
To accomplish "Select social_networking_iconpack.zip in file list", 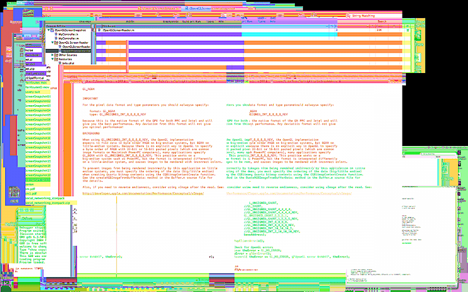I will [x=47, y=203].
